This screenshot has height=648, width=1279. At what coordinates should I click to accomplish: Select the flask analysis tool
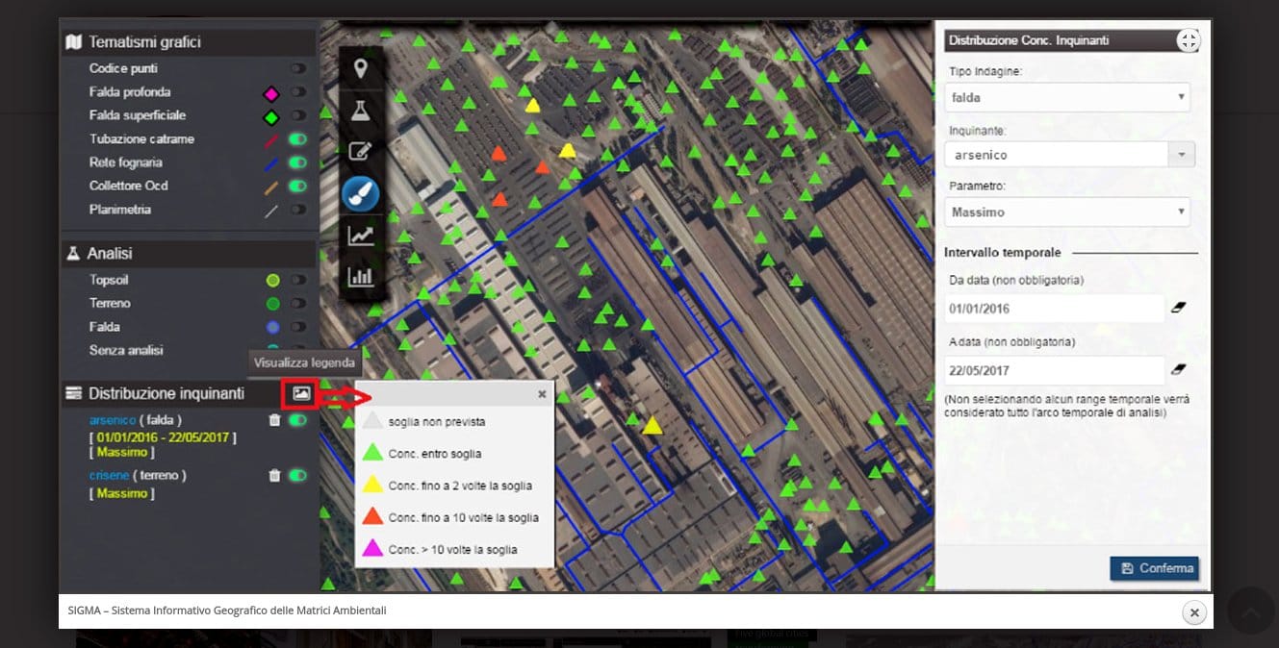pos(361,111)
